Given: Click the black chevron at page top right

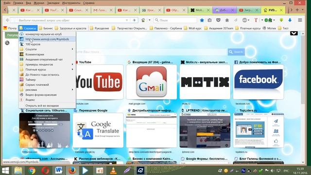Looking at the screenshot, I should (294, 33).
